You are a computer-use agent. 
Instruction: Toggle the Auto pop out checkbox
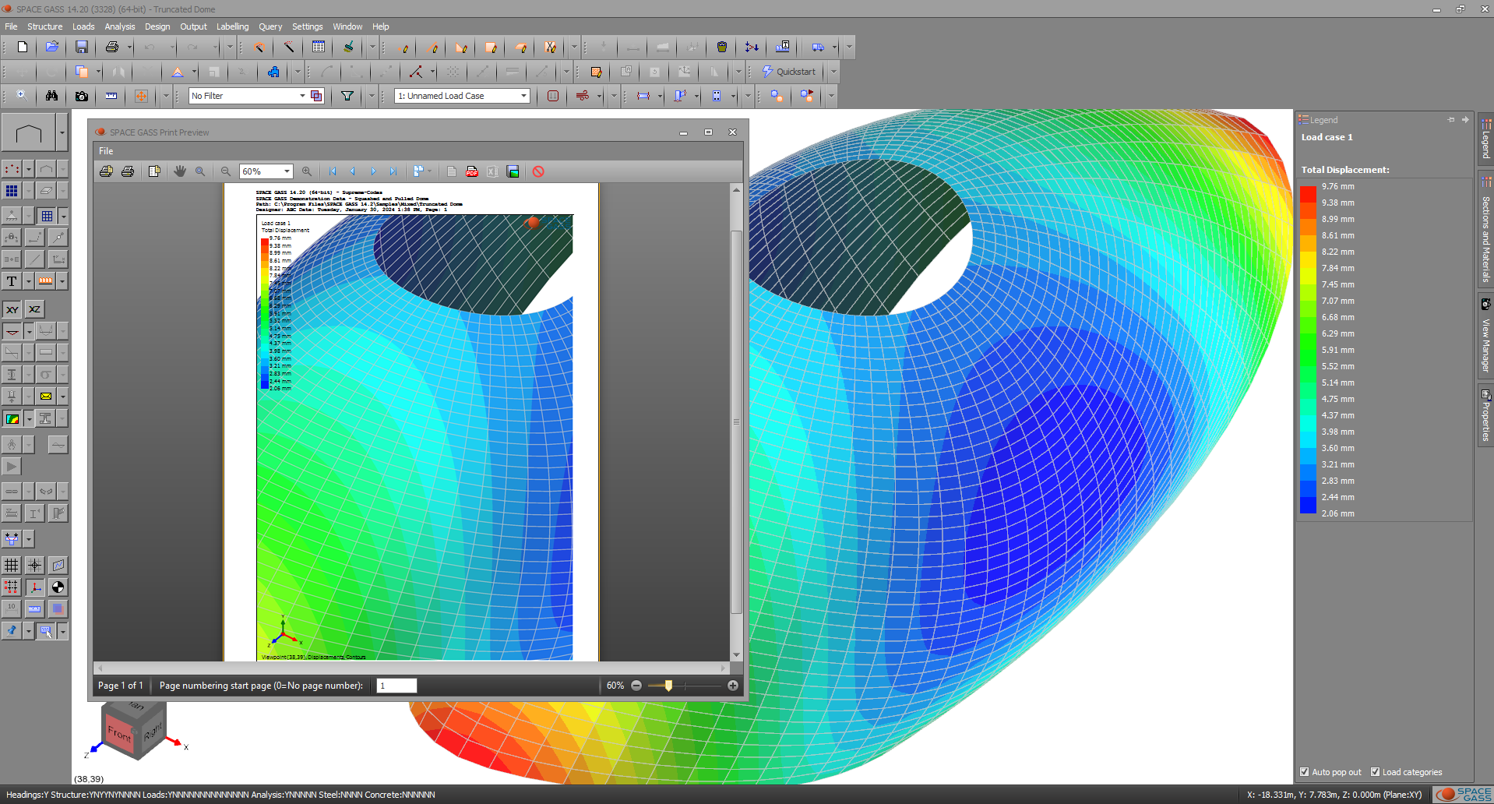[x=1305, y=772]
